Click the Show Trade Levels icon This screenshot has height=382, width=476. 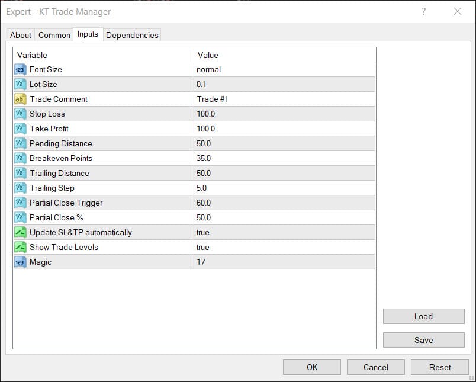point(20,247)
